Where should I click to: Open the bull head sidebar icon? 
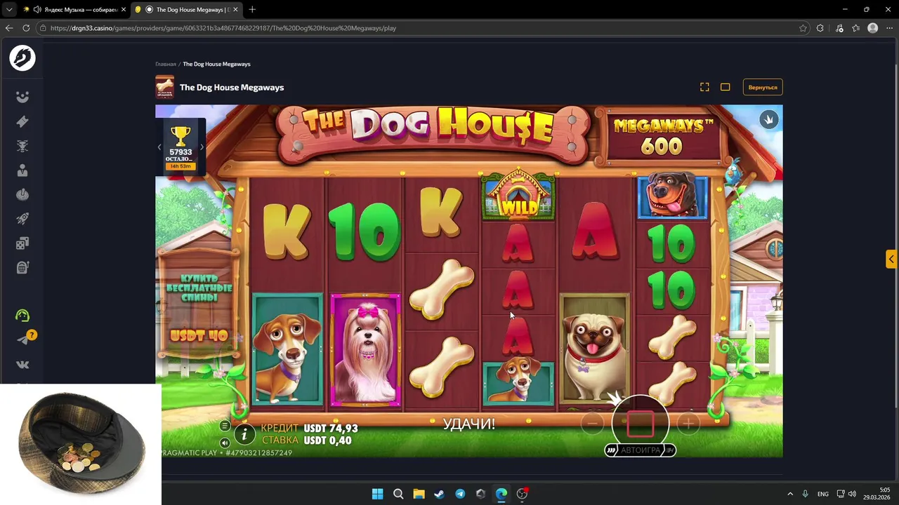click(22, 146)
